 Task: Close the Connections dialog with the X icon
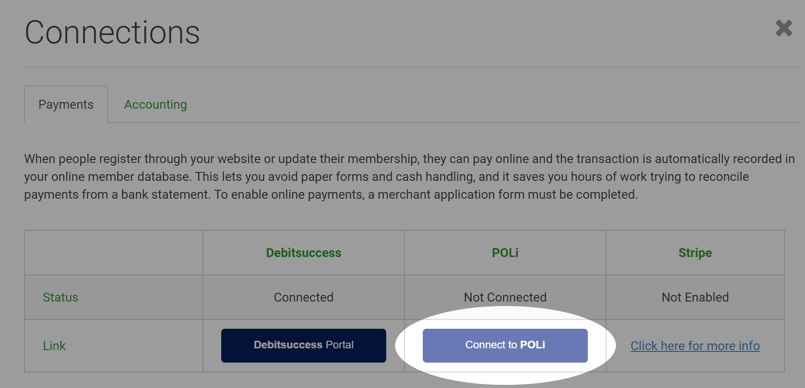point(784,28)
